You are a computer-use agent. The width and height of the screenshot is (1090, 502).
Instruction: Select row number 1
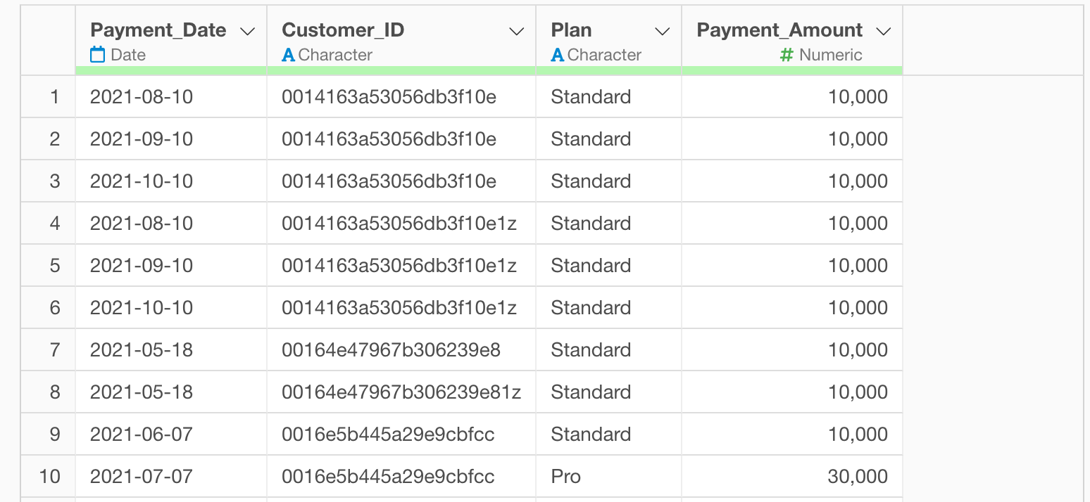click(54, 97)
